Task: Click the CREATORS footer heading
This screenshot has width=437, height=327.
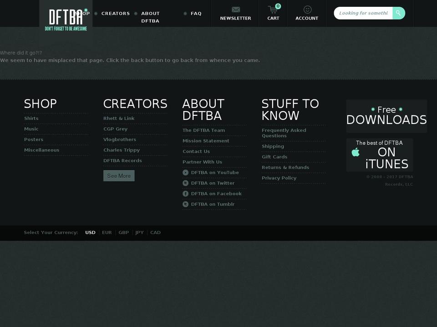Action: 135,104
